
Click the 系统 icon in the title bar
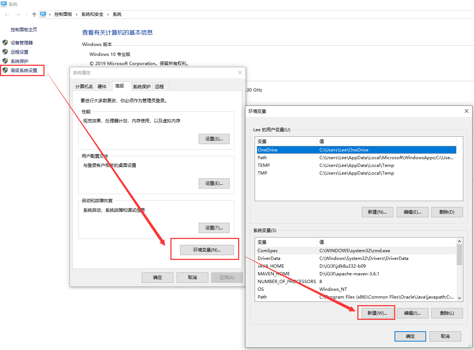4,5
